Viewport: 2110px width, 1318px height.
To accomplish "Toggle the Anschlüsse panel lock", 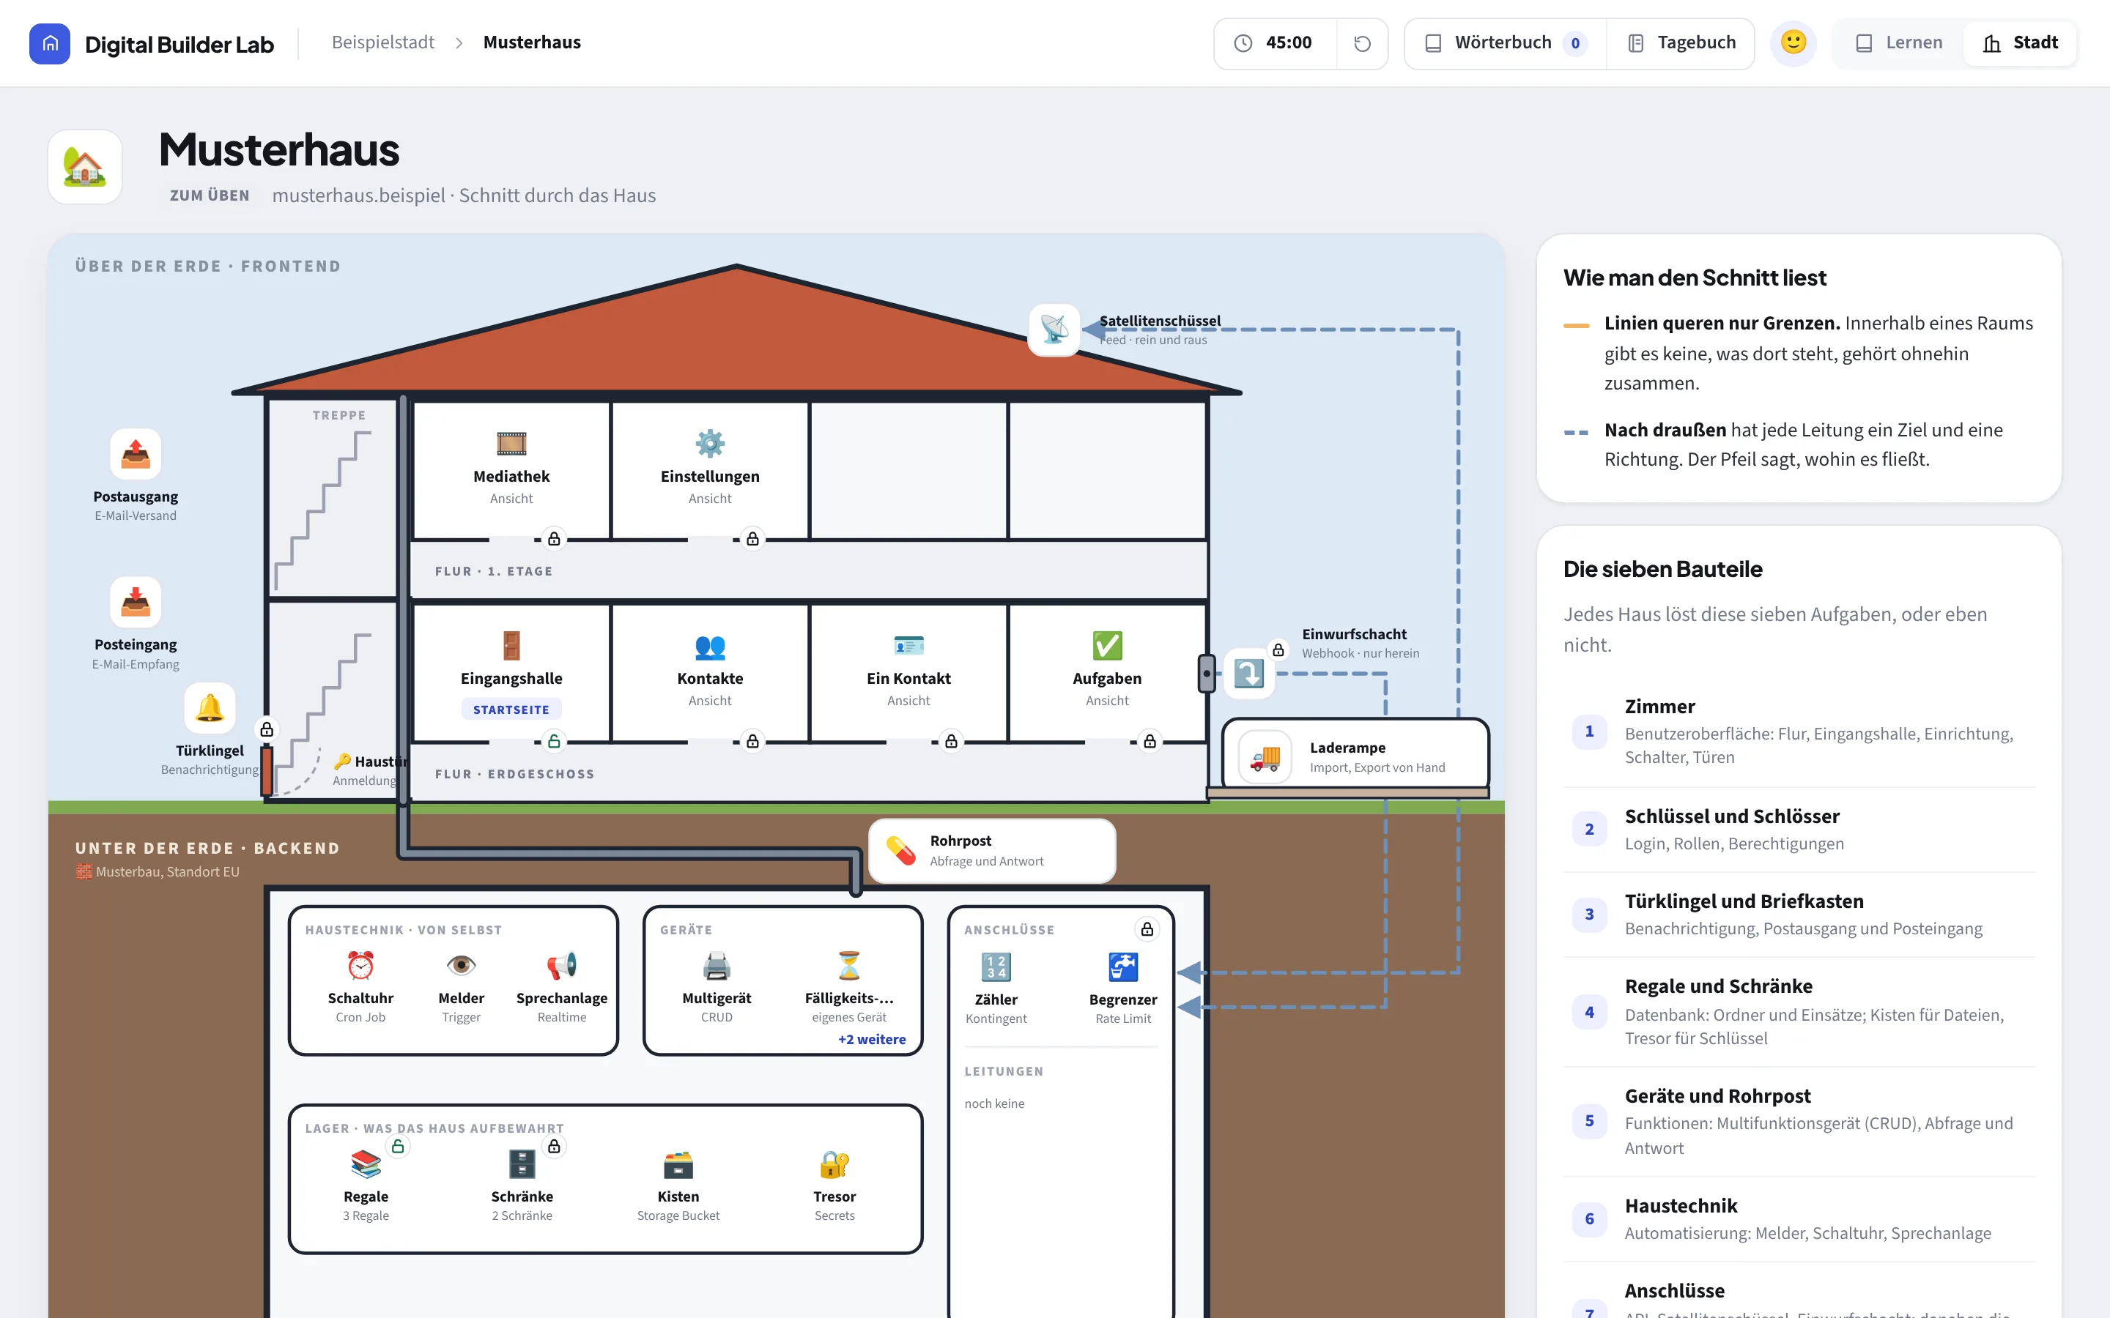I will (1147, 929).
